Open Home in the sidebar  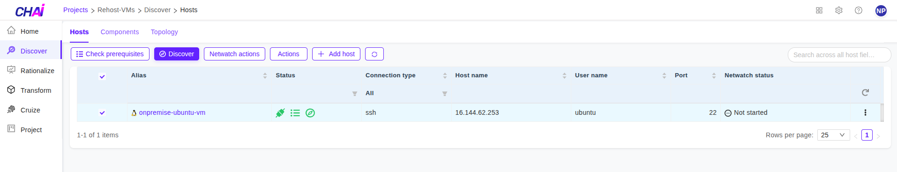[x=31, y=31]
